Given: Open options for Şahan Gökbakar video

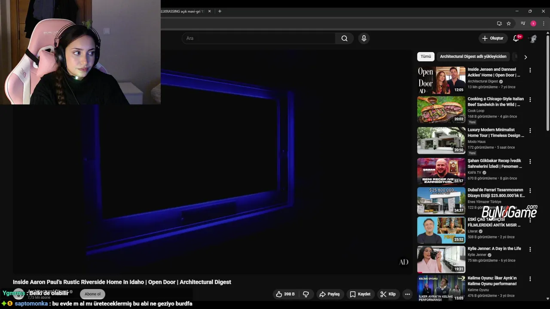Looking at the screenshot, I should tap(530, 161).
